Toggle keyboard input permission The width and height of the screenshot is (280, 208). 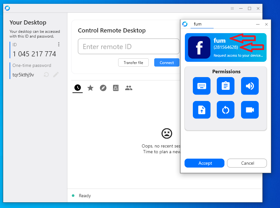[x=201, y=86]
